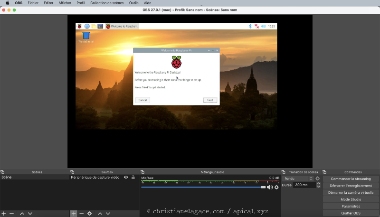The image size is (380, 217).
Task: Open transition properties gear
Action: pyautogui.click(x=317, y=179)
